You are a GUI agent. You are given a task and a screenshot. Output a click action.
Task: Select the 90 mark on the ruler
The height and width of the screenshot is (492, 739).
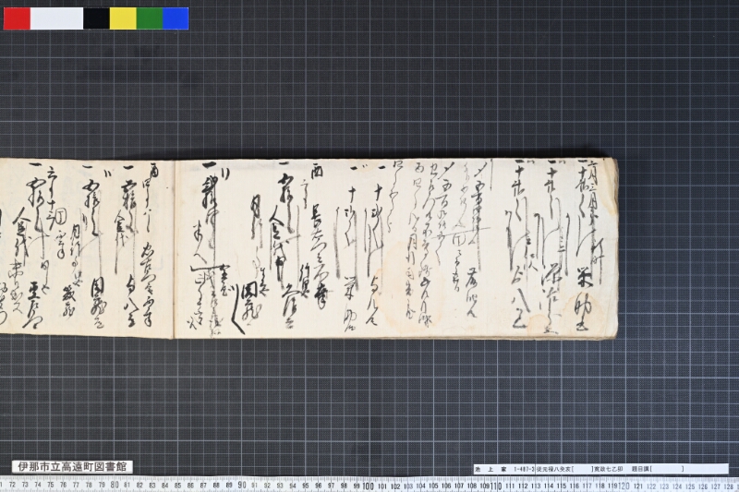click(242, 485)
